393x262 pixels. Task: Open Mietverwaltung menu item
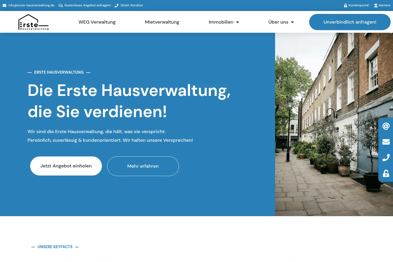tap(162, 22)
